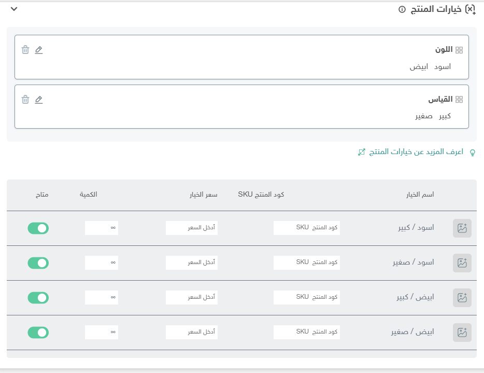This screenshot has height=373, width=484.
Task: Click price field for اسود / صغير
Action: [192, 263]
